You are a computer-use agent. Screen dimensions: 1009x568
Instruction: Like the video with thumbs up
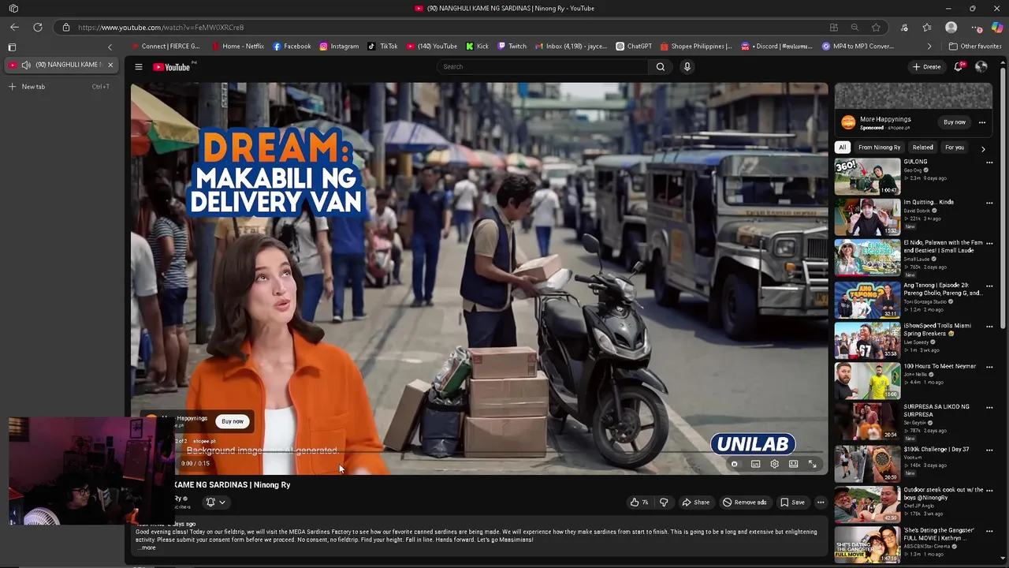pos(639,503)
